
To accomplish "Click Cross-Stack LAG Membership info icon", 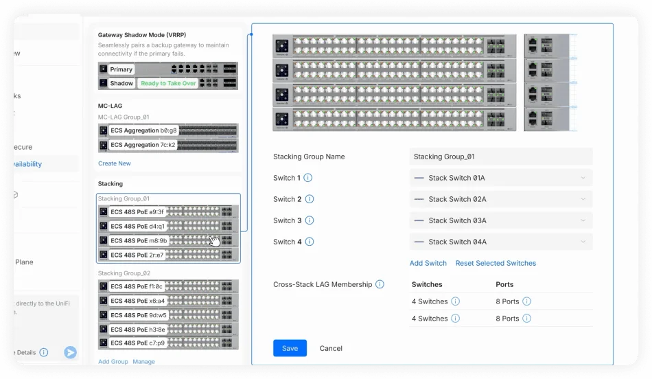I will (380, 284).
